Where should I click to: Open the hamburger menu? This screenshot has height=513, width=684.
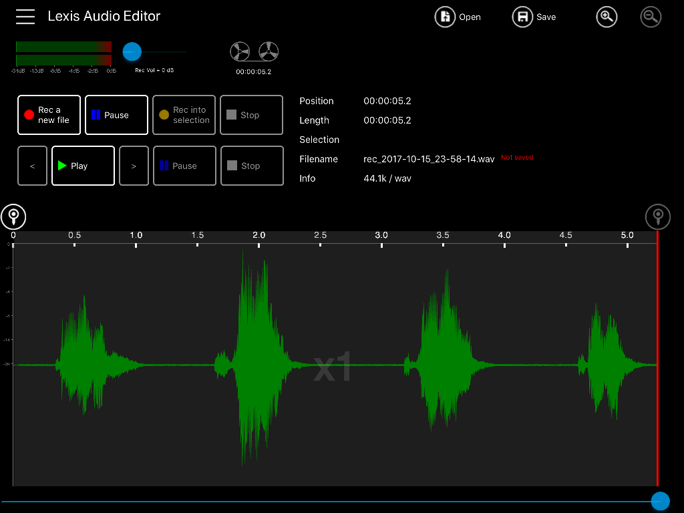(x=25, y=17)
